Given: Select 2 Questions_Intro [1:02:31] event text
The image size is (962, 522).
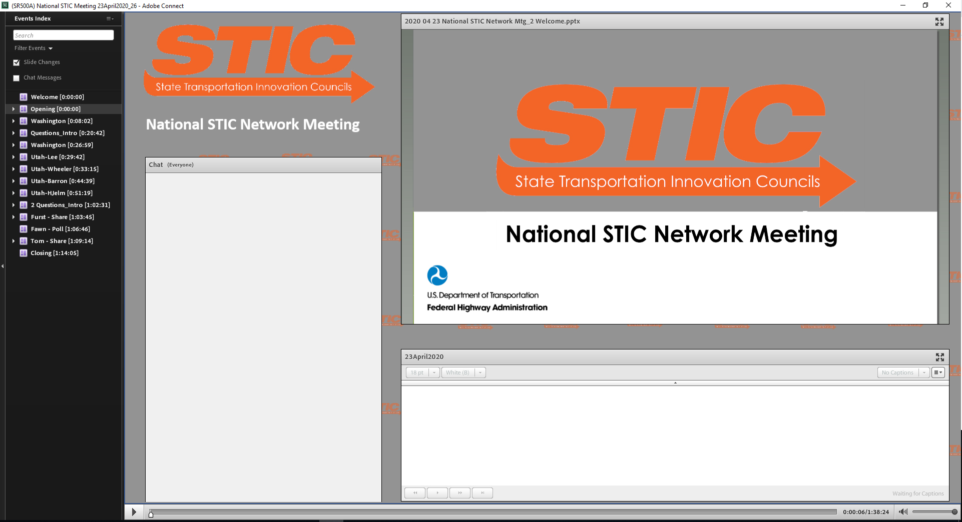Looking at the screenshot, I should point(70,205).
